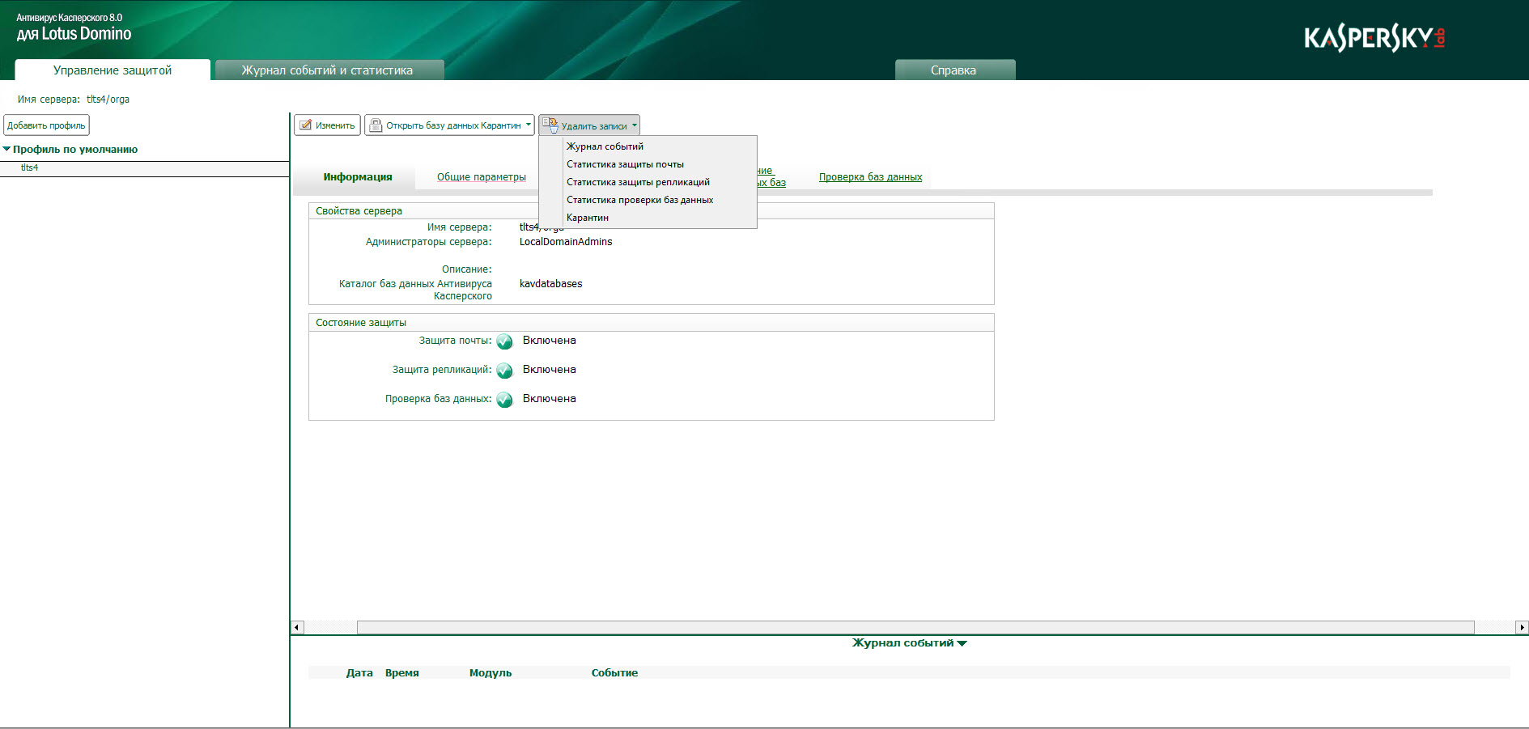Select the tlts4 server in the profile tree
Screen dimensions: 1529x729
point(30,167)
